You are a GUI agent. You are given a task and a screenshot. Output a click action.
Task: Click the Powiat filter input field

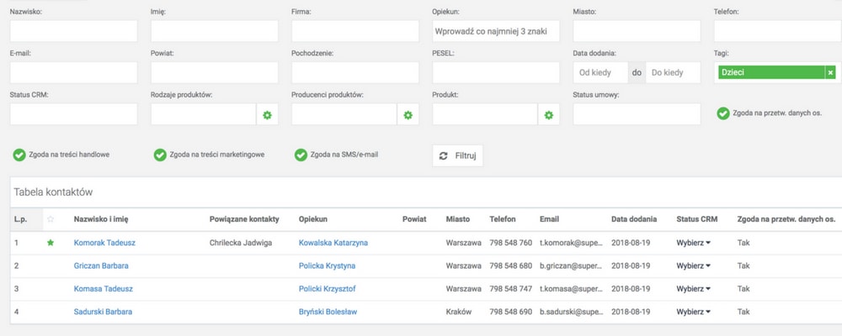click(x=214, y=73)
